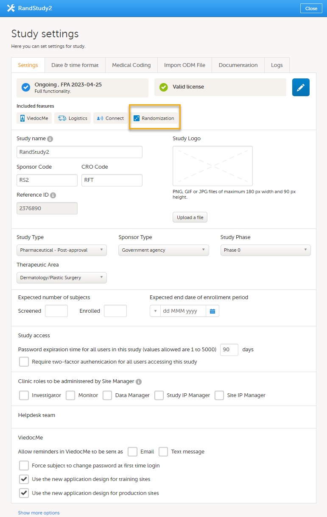
Task: Switch to the Medical Coding tab
Action: 131,65
